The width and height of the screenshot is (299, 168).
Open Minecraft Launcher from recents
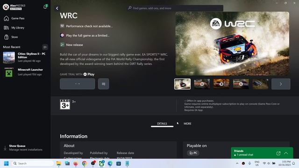(x=25, y=72)
